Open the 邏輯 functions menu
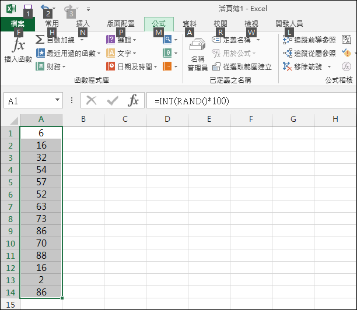The image size is (357, 310). (x=121, y=40)
